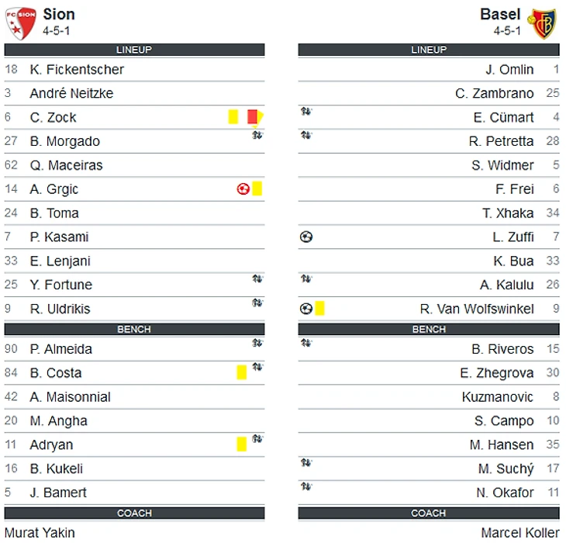Image resolution: width=566 pixels, height=543 pixels.
Task: Click B. Costa's yellow card
Action: [241, 372]
